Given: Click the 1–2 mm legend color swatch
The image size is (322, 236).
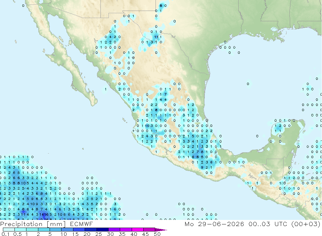Looking at the screenshot, I should 32,230.
